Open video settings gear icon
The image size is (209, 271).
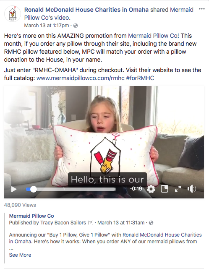[151, 189]
